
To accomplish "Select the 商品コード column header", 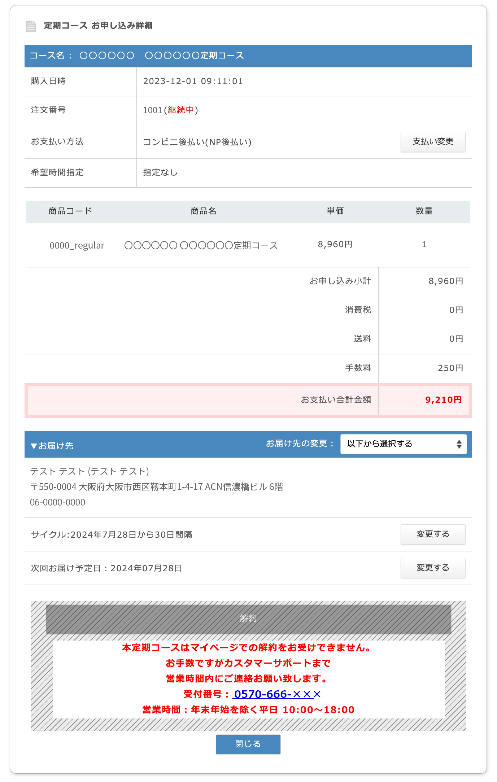I will [70, 211].
